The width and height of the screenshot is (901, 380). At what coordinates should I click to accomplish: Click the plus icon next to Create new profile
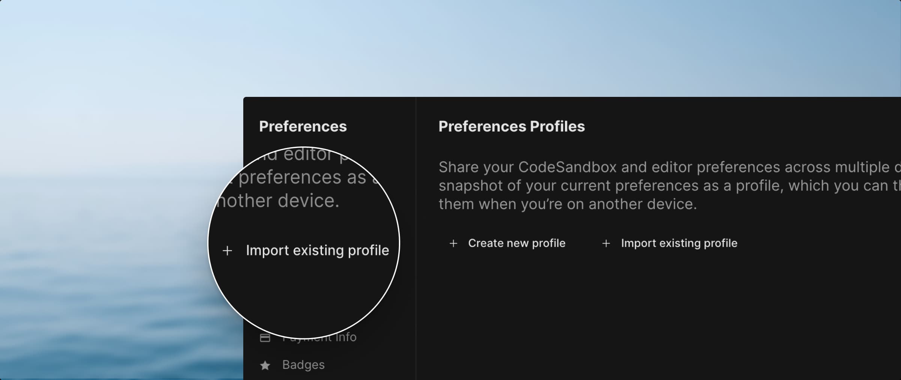click(454, 243)
